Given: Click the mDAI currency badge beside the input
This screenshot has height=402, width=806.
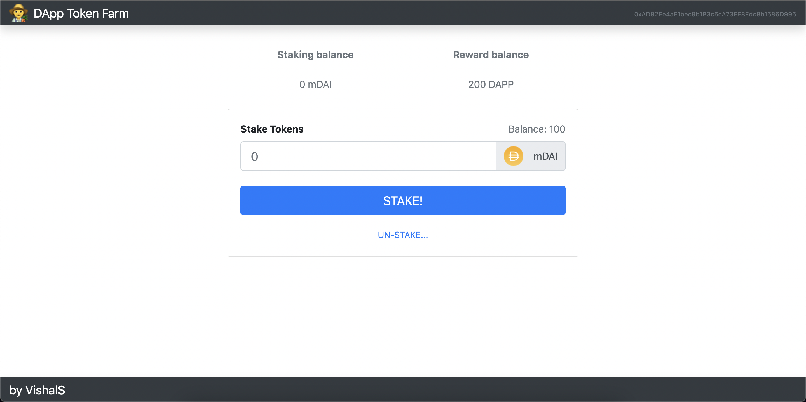Looking at the screenshot, I should coord(530,156).
